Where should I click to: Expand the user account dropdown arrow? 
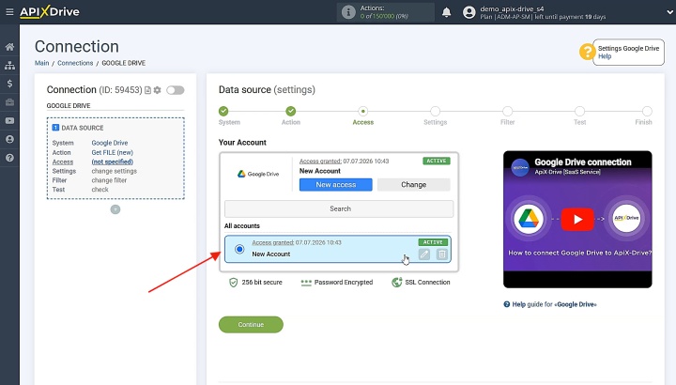(669, 12)
